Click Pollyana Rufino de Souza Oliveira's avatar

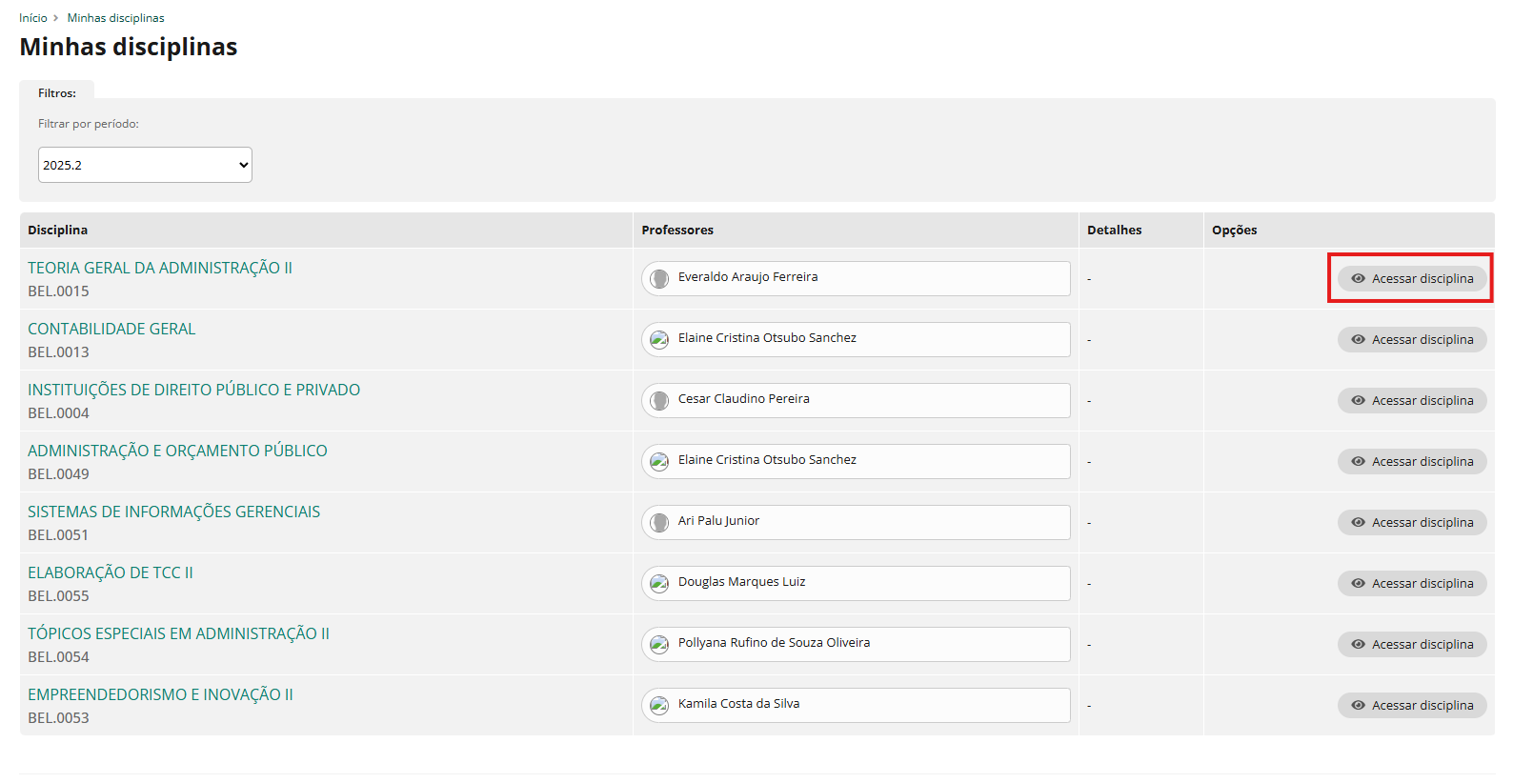tap(658, 644)
